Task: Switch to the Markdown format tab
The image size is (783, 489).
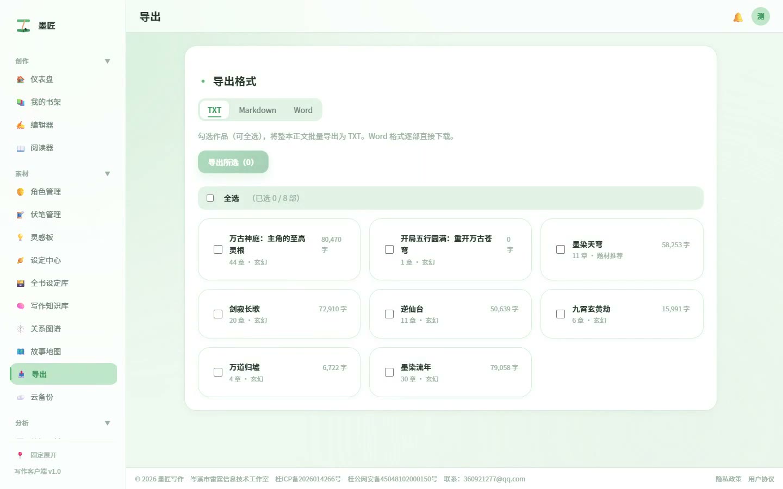Action: (257, 110)
